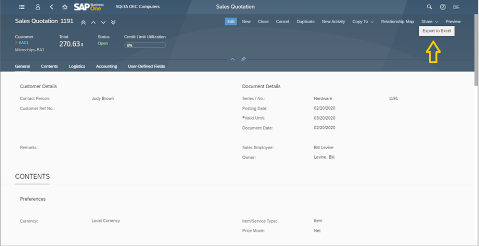Screen dimensions: 479x246
Task: Switch to the Contents tab
Action: pyautogui.click(x=49, y=66)
